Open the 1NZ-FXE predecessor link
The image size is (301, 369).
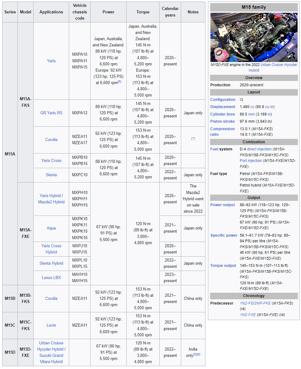tap(248, 315)
